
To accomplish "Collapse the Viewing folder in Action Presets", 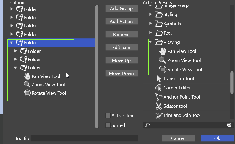I will click(x=150, y=42).
